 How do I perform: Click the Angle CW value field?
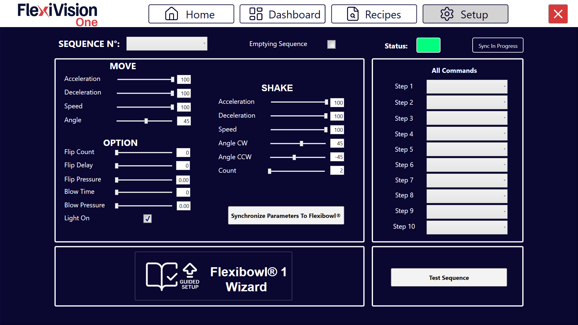point(337,143)
